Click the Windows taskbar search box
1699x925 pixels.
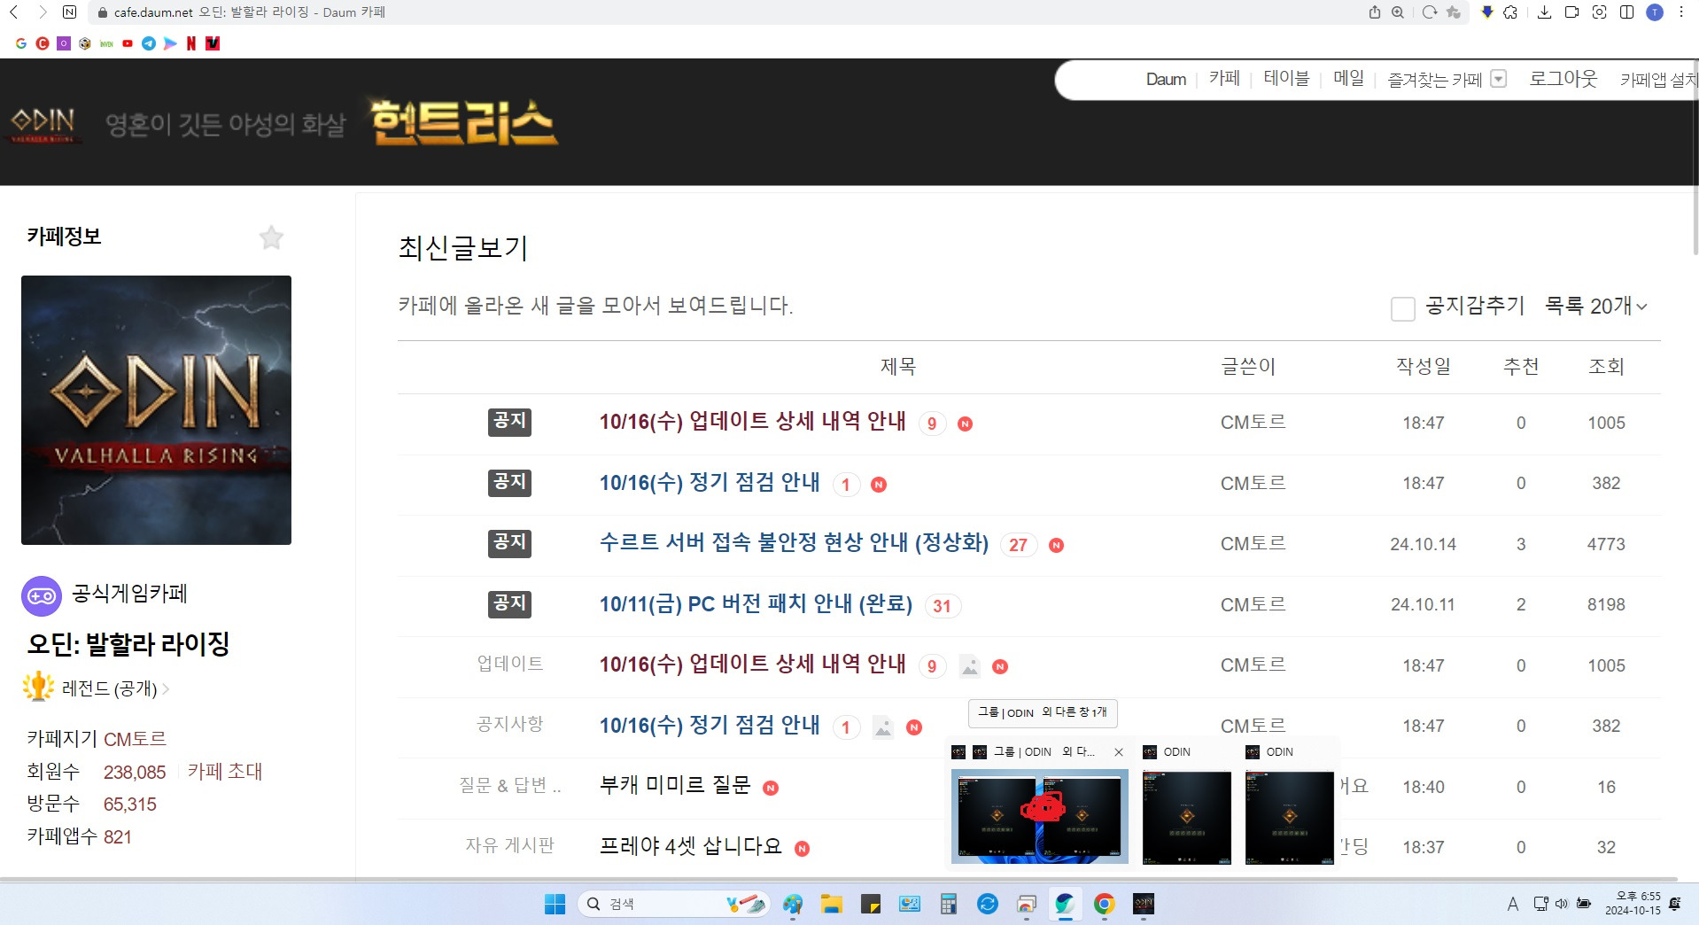673,904
